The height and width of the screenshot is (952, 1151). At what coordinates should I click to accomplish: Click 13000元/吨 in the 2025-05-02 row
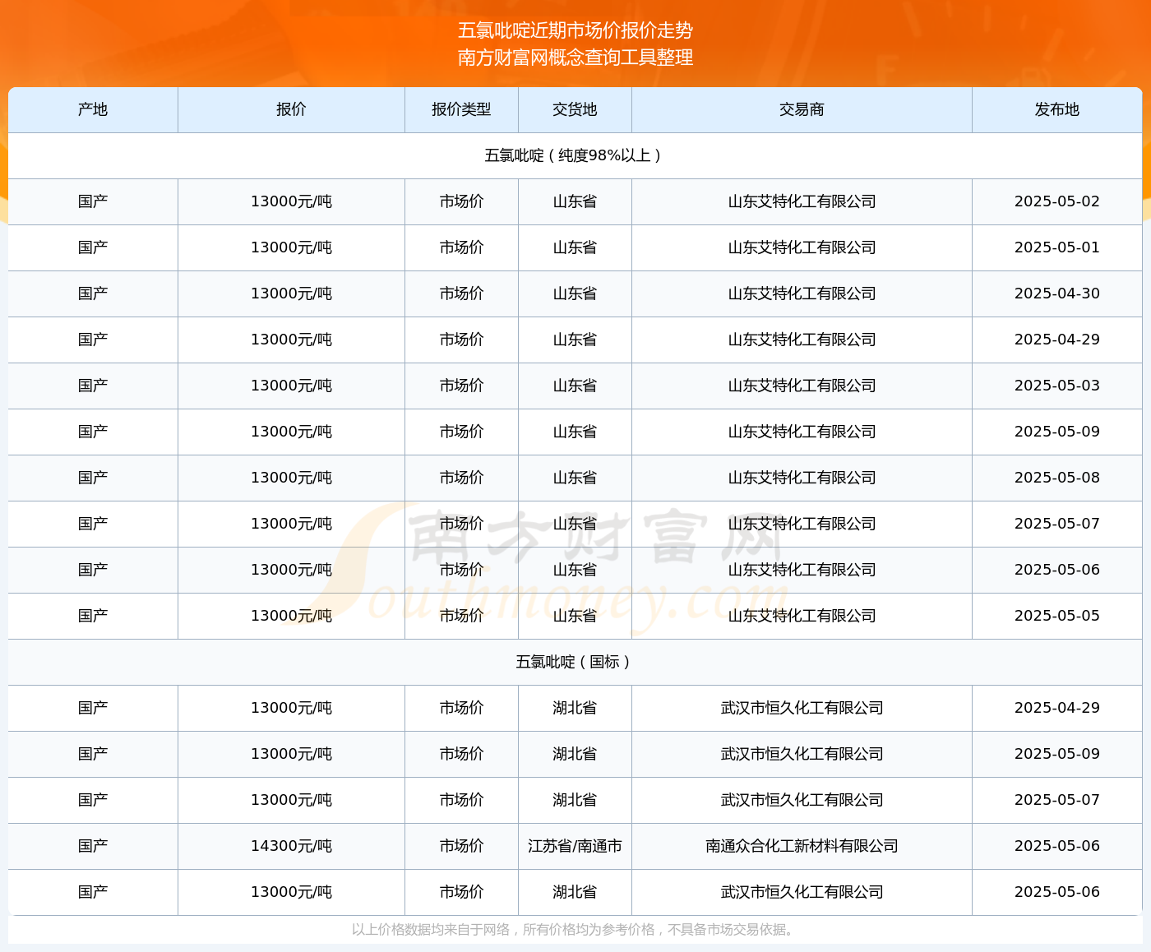[x=291, y=201]
